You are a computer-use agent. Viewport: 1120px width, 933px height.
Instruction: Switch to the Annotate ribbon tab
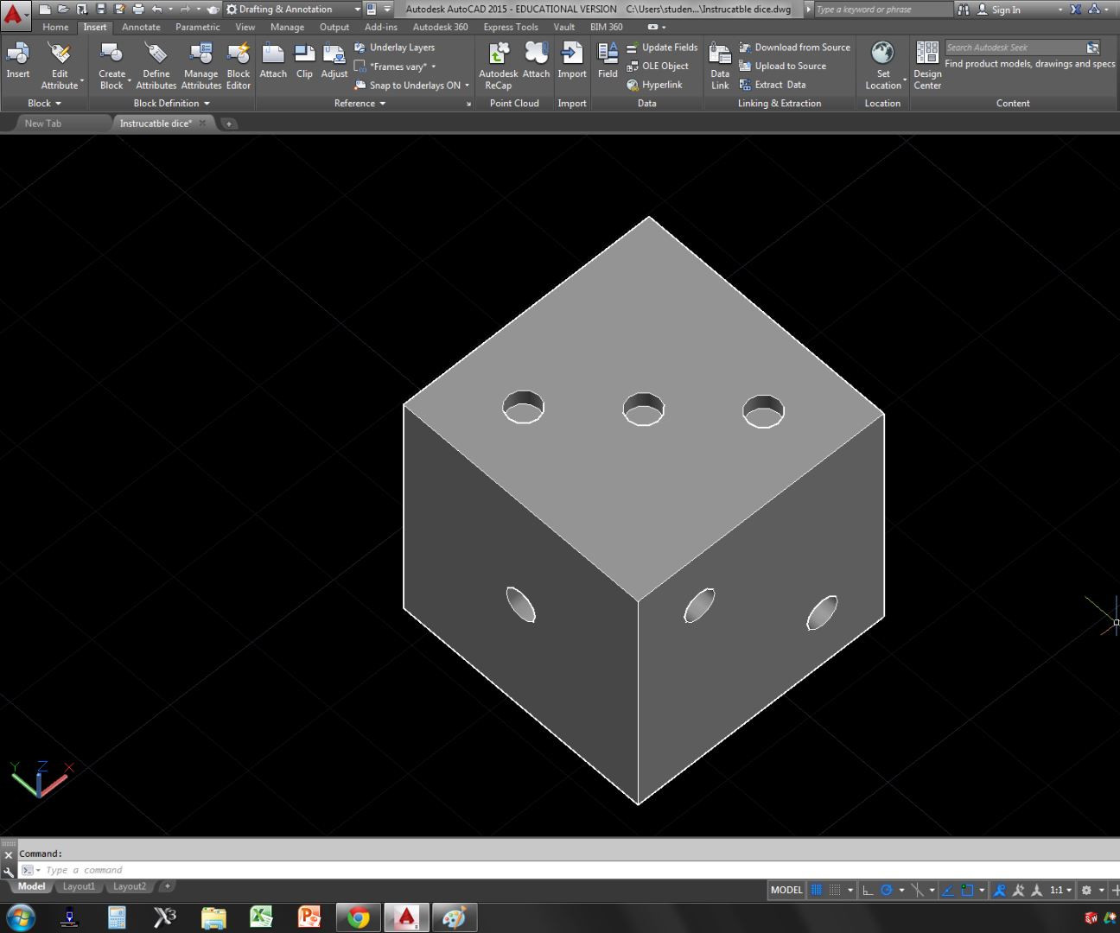pyautogui.click(x=141, y=27)
